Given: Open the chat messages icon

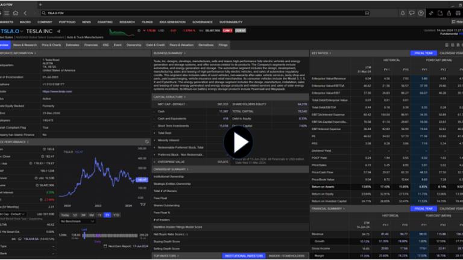Looking at the screenshot, I should [411, 13].
